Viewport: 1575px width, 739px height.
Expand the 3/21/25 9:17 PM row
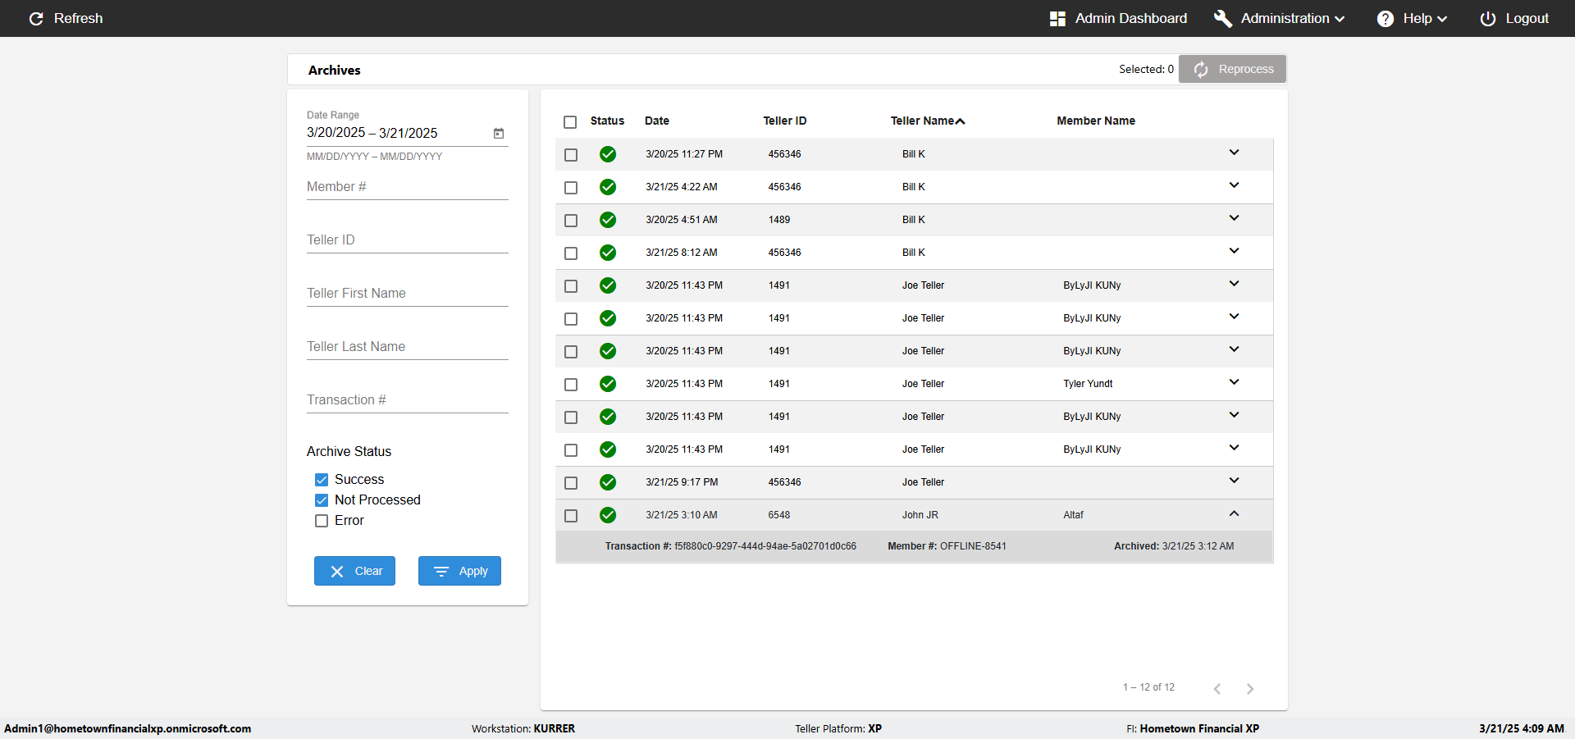point(1234,481)
